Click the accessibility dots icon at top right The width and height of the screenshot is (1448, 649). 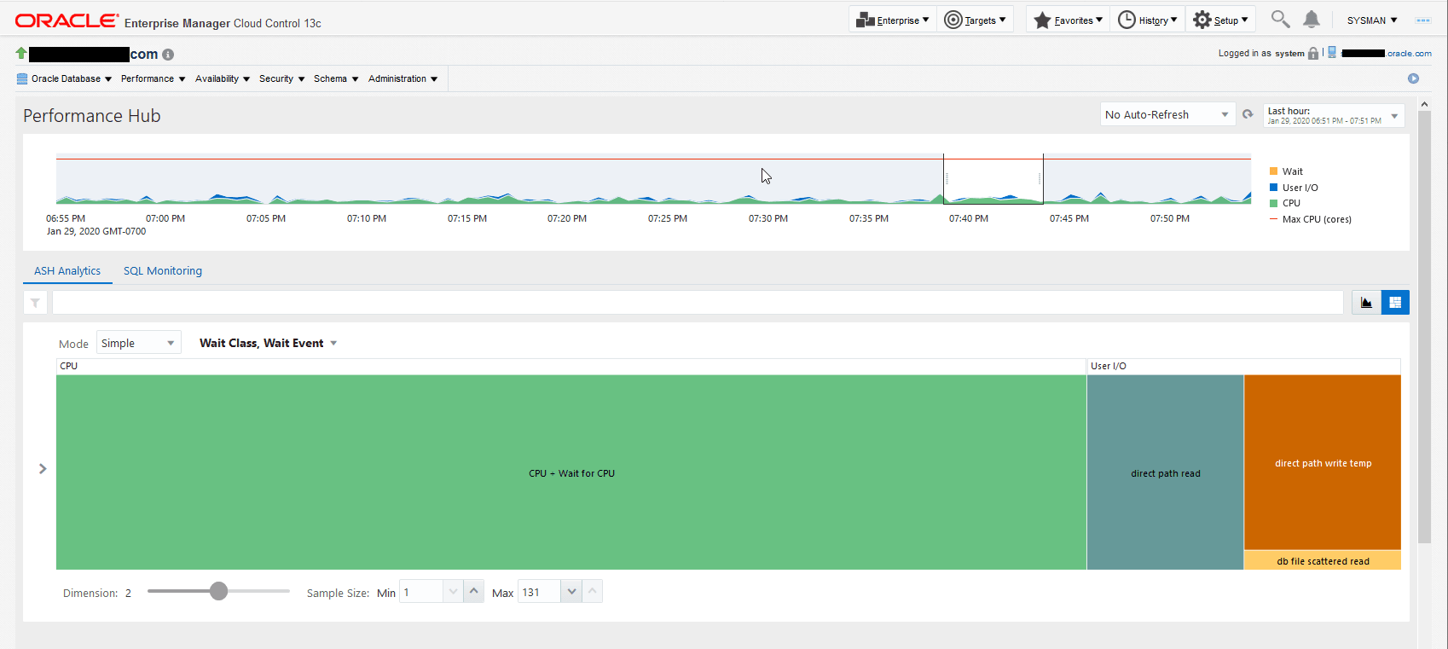pos(1422,20)
